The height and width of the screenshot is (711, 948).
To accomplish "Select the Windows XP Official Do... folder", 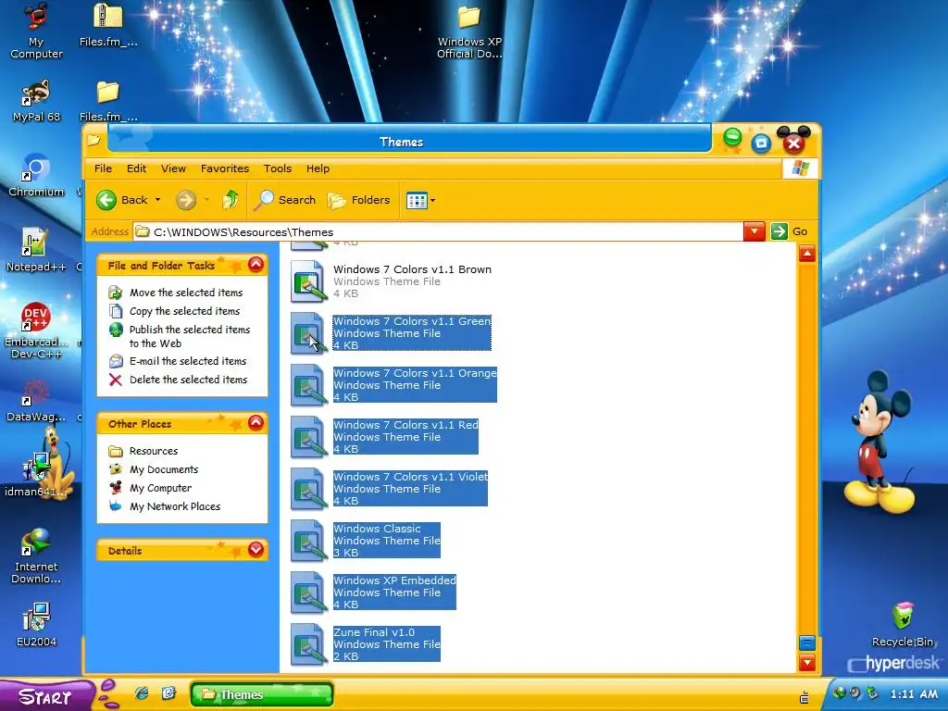I will tap(469, 32).
